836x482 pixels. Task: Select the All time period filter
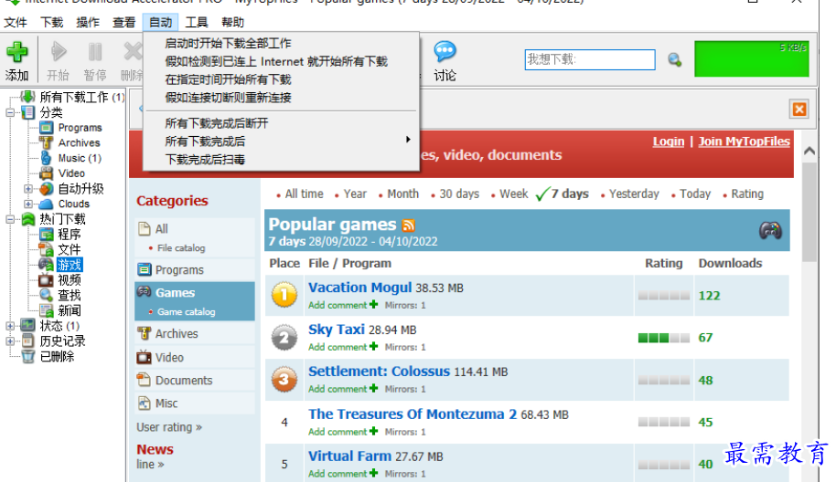304,194
